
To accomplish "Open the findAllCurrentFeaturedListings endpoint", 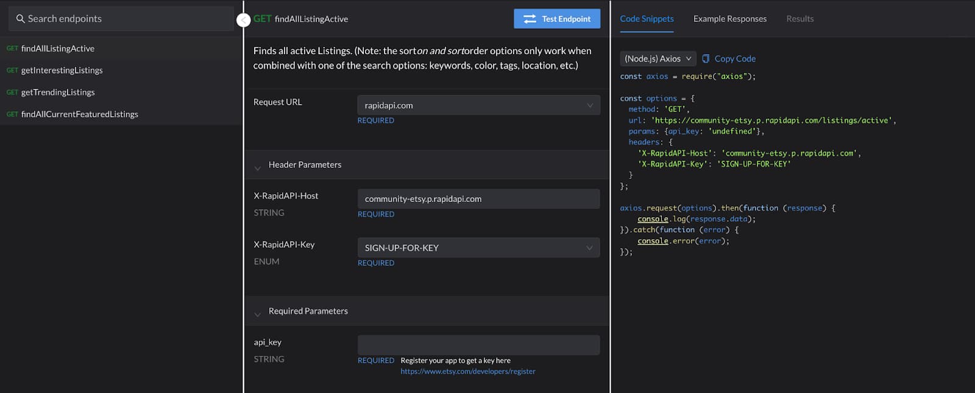I will 79,114.
